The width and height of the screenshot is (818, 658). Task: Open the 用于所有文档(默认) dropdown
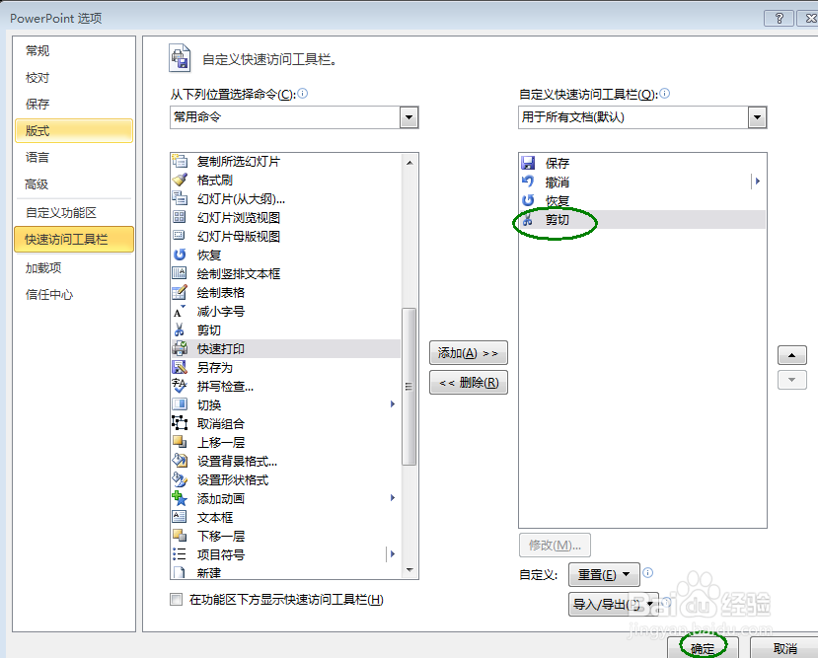pyautogui.click(x=757, y=117)
